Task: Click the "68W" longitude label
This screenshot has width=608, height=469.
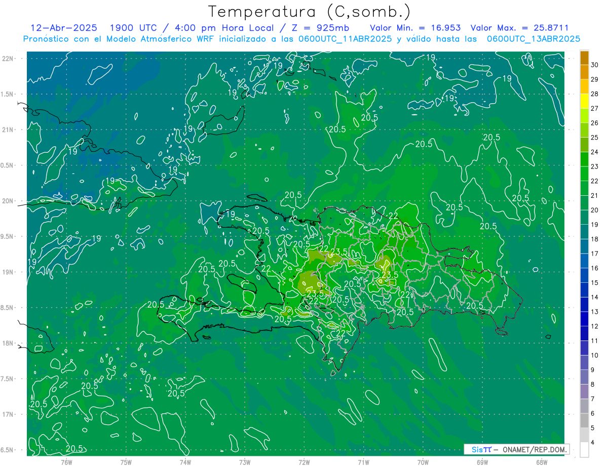Action: pos(542,462)
